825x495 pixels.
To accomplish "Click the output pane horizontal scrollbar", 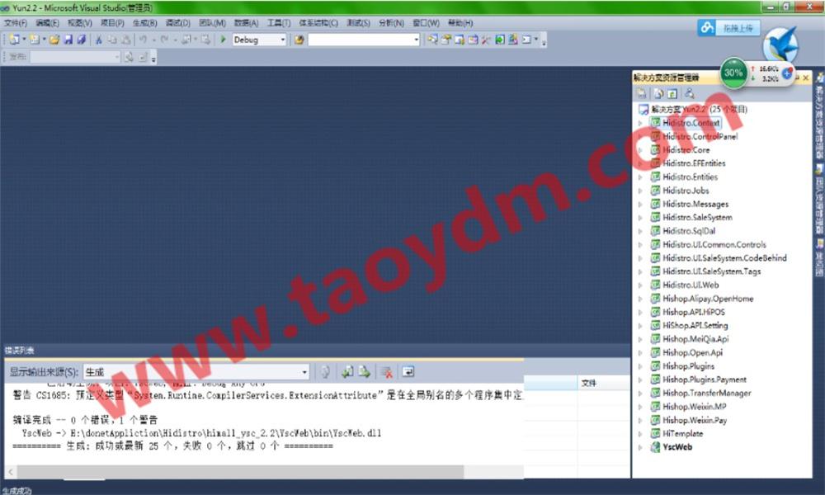I will click(240, 472).
